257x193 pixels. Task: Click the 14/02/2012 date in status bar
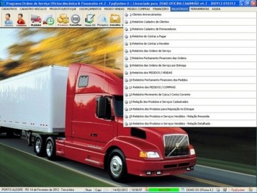120,190
